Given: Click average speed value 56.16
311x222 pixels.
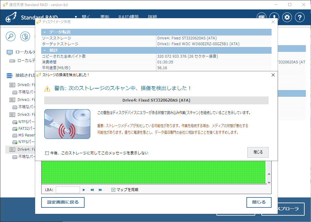Looking at the screenshot, I should (162, 68).
